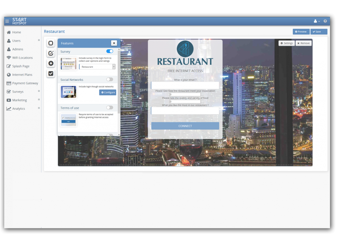Screen dimensions: 339x237
Task: Click the Users person icon
Action: coord(9,41)
